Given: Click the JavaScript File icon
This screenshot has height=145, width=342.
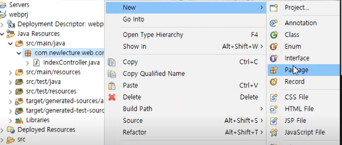Looking at the screenshot, I should pos(274,133).
